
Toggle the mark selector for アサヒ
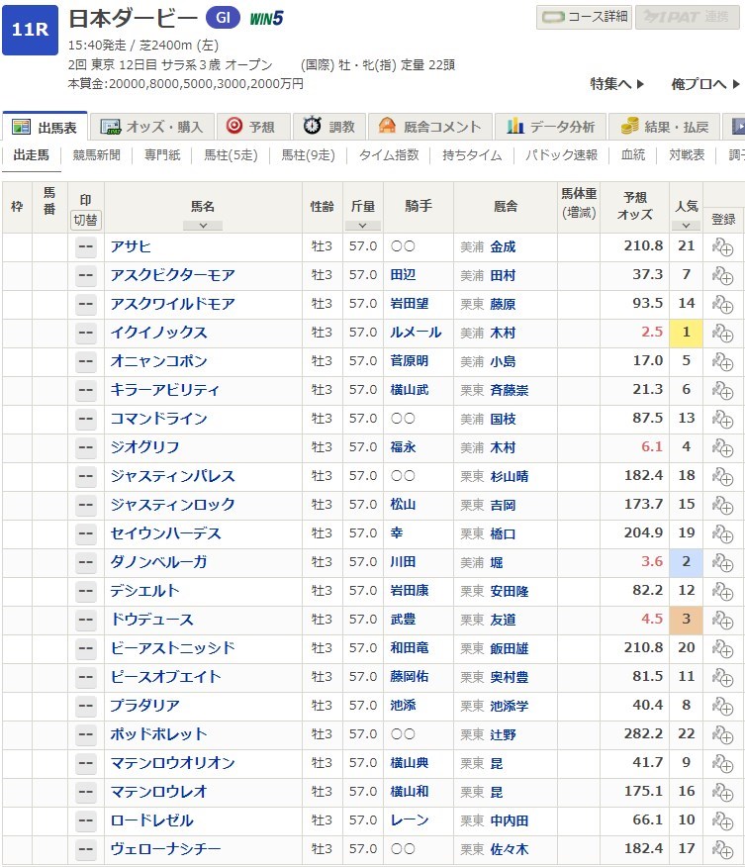(86, 247)
